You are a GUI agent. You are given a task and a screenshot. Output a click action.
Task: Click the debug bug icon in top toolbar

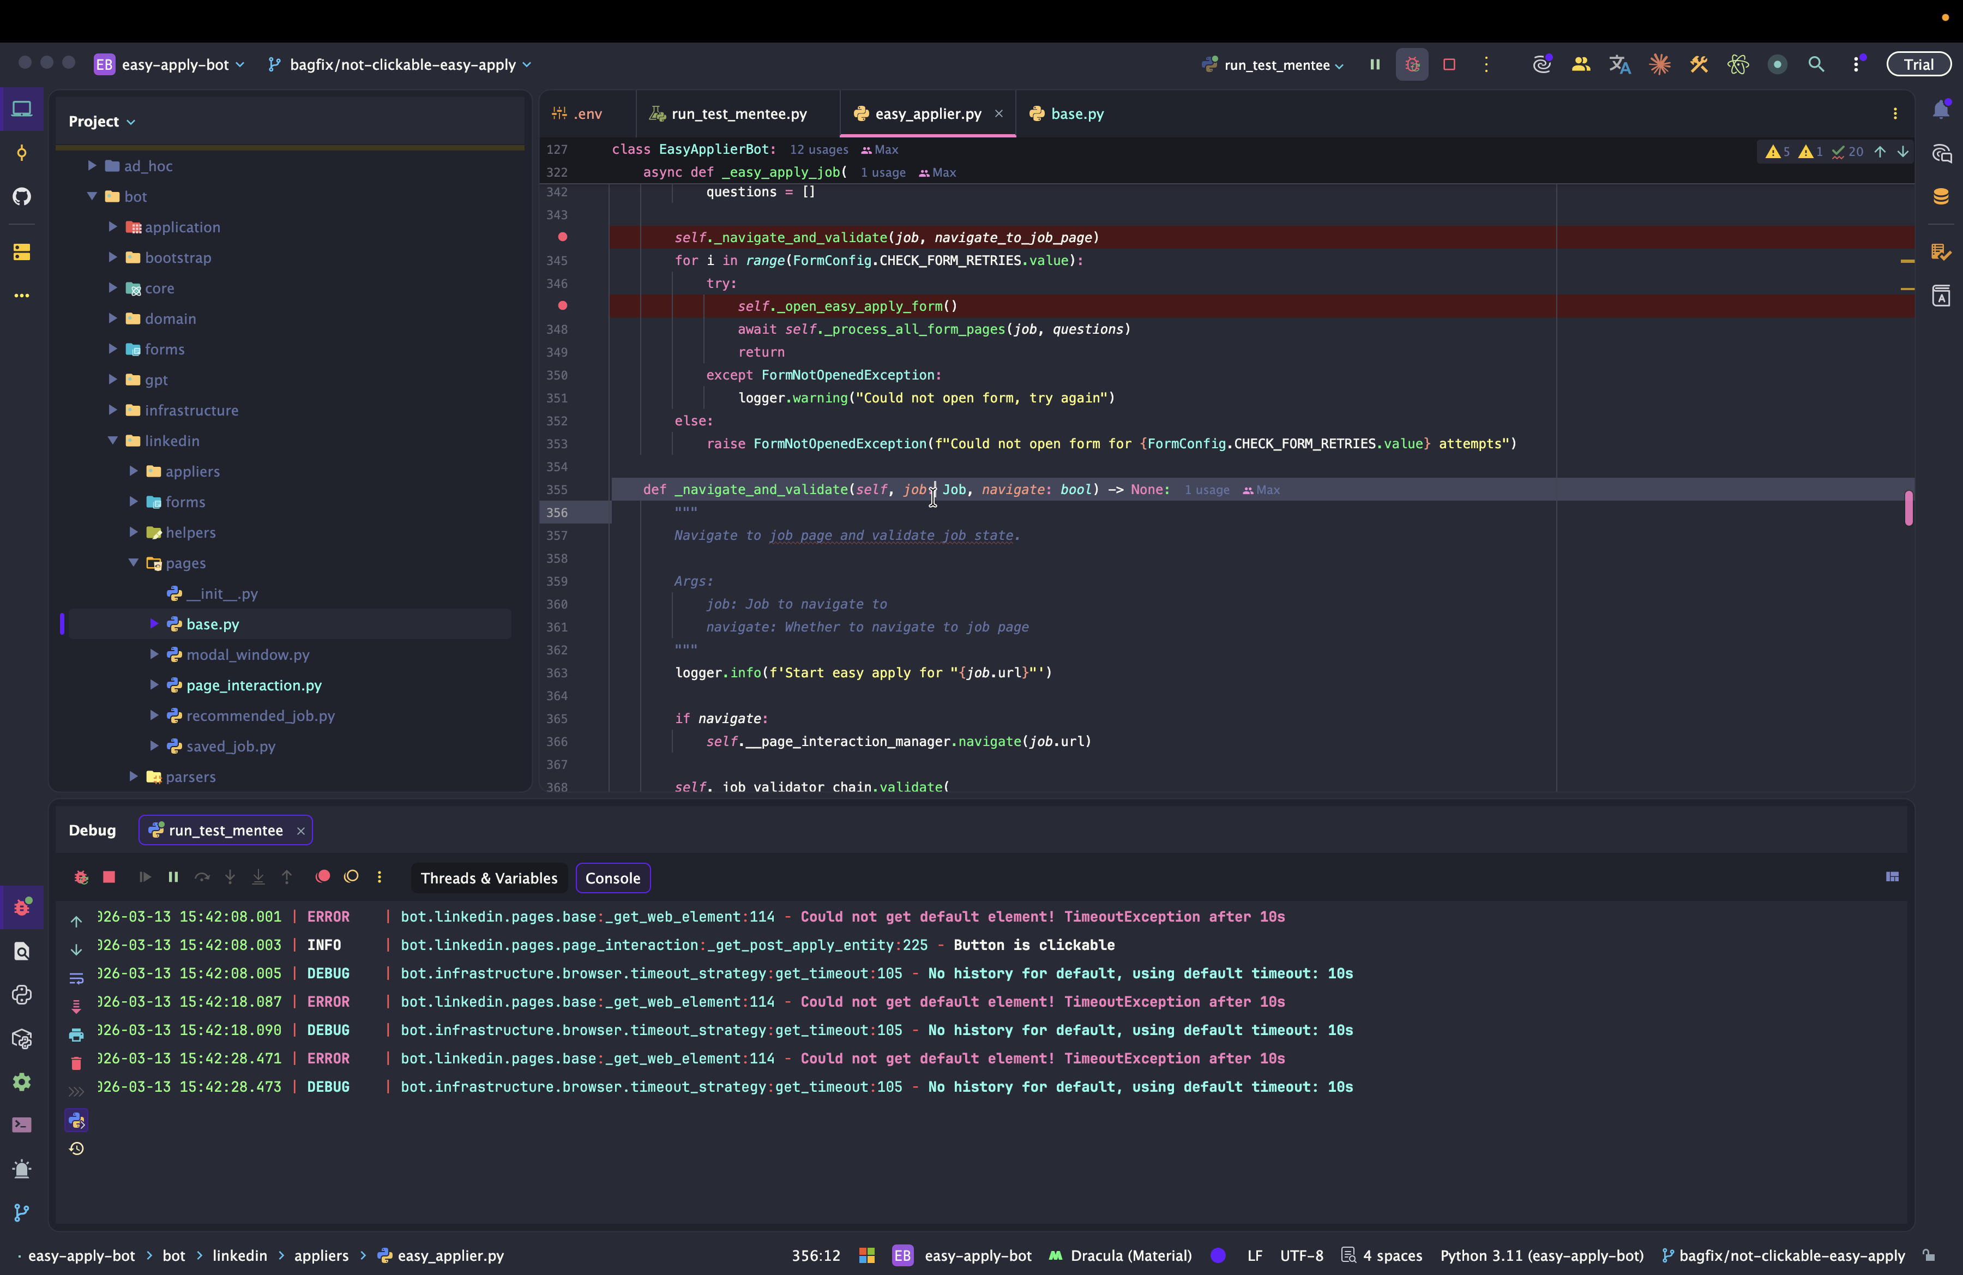tap(1412, 64)
